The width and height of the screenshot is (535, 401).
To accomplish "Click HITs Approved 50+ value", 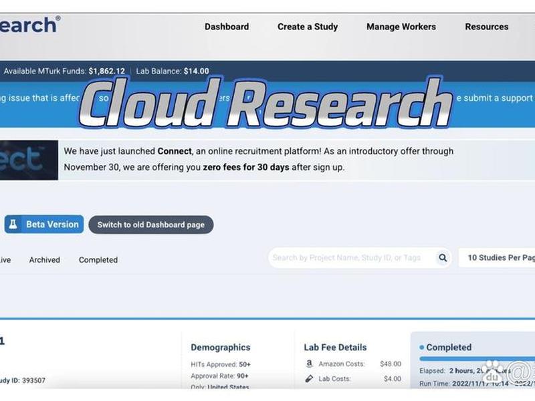I will tap(245, 364).
